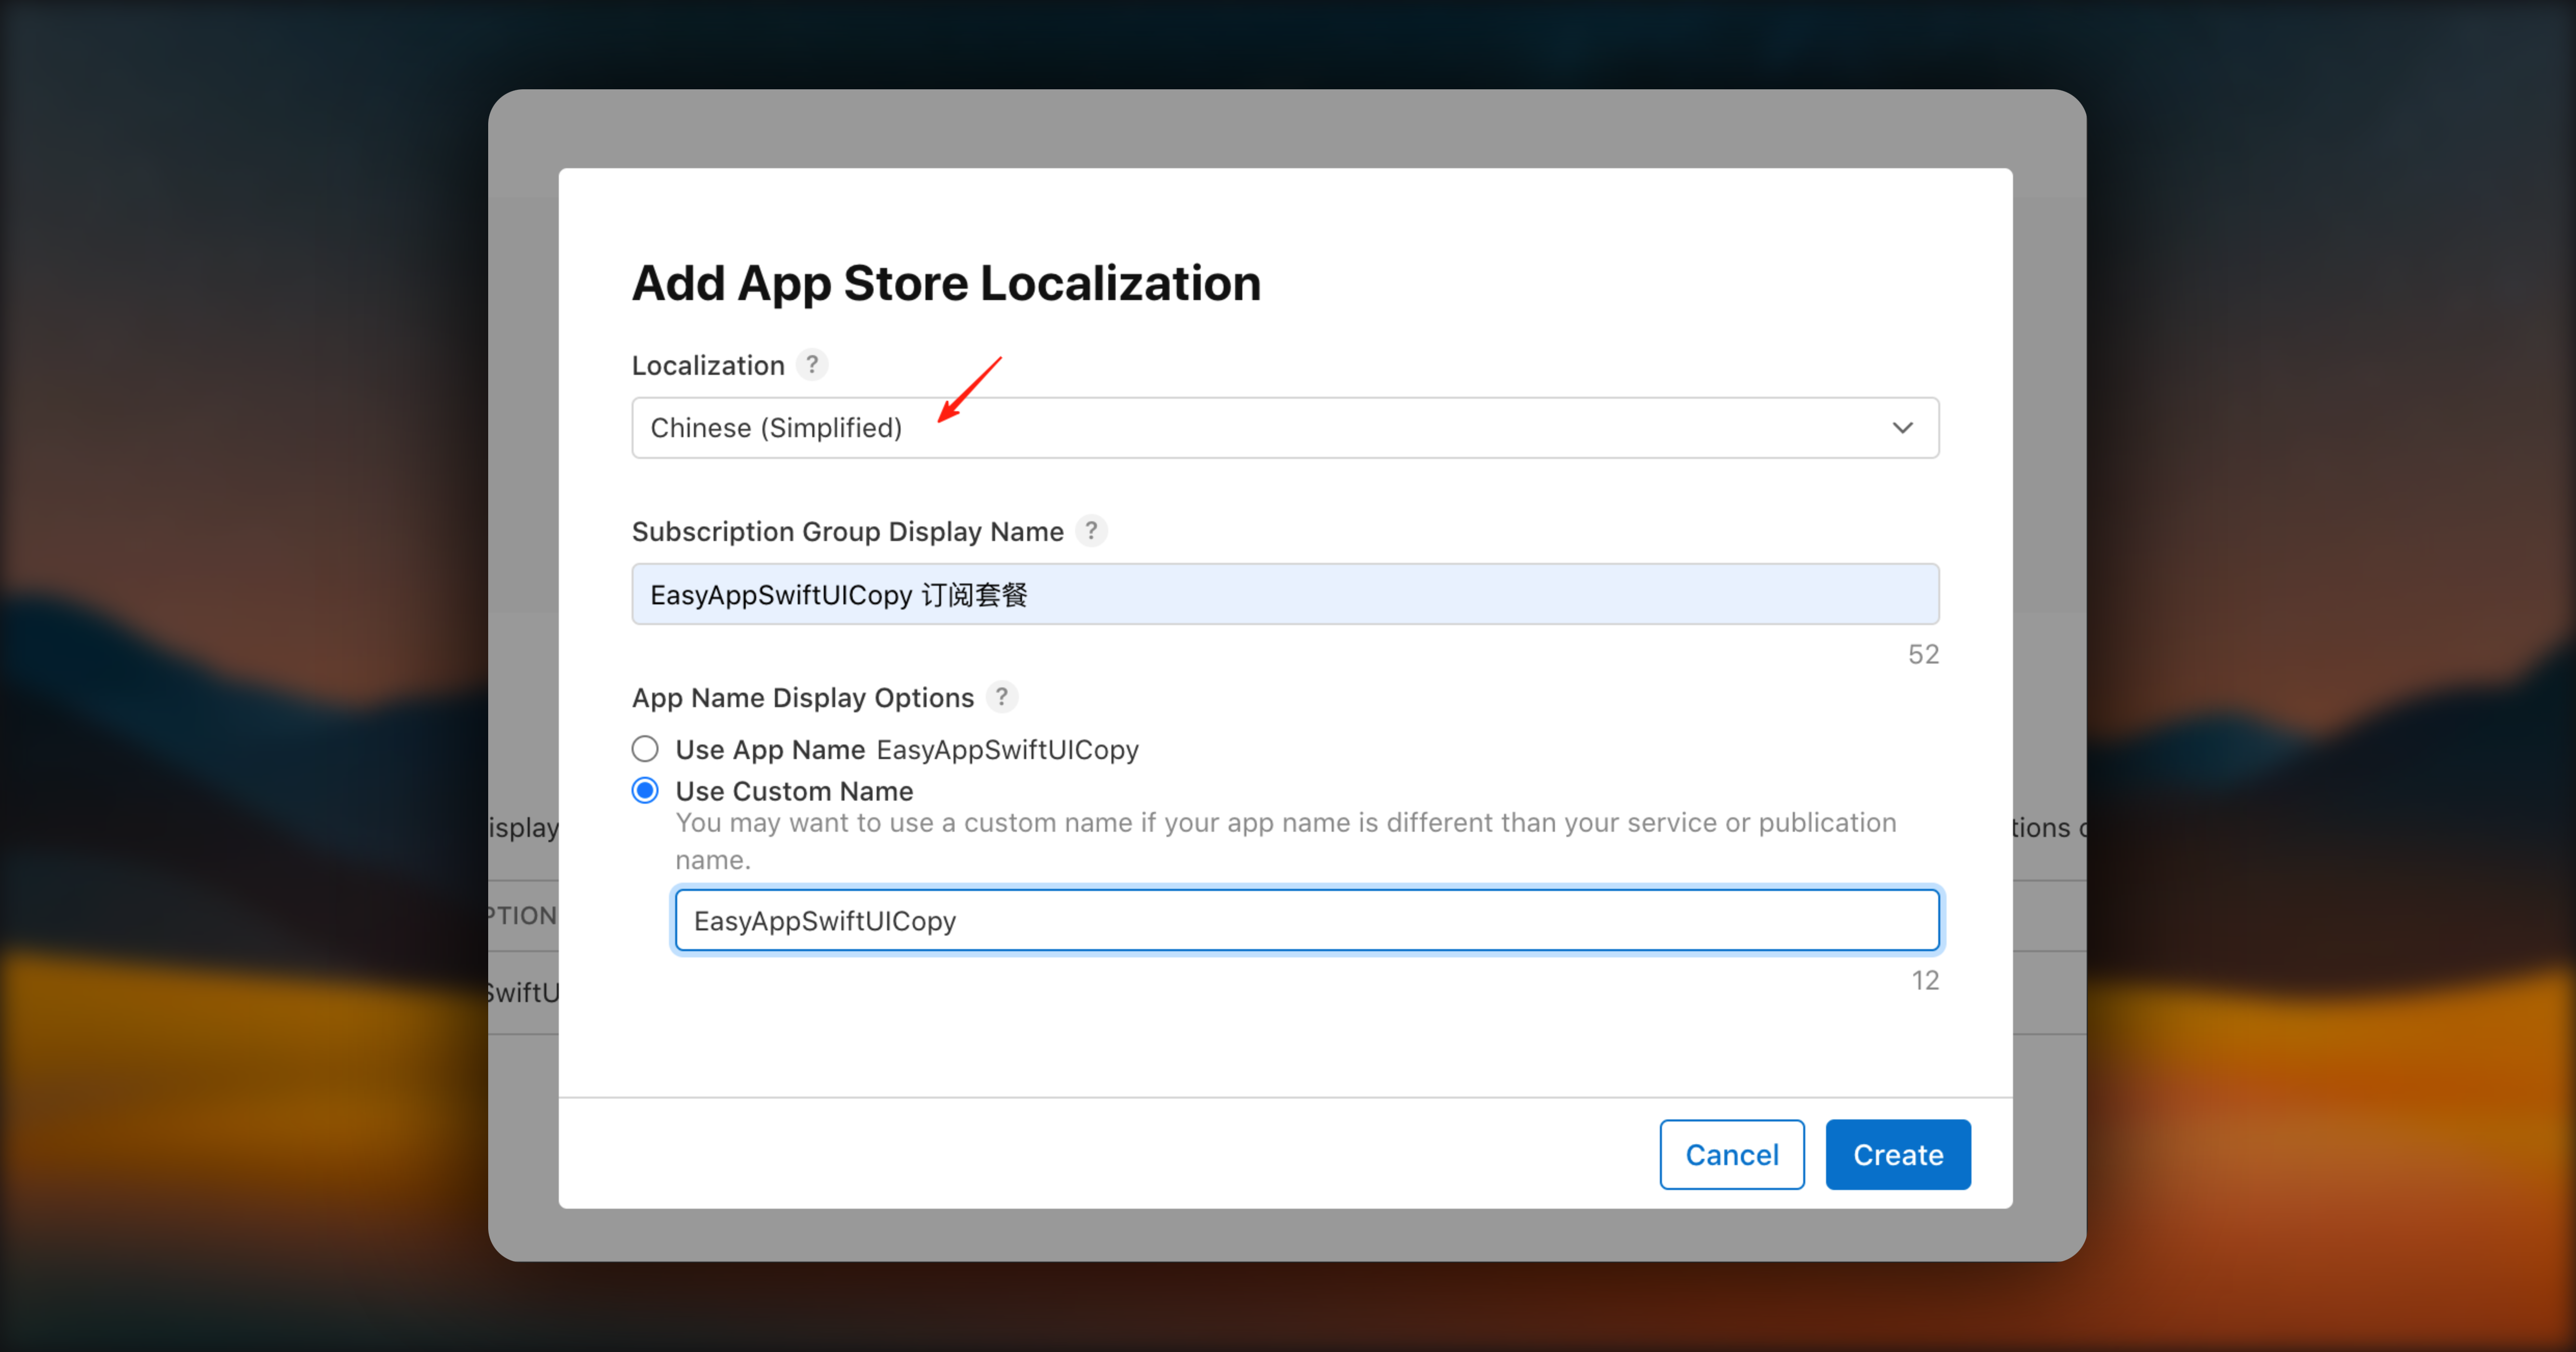Open help for Subscription Group Display Name

pos(1092,531)
